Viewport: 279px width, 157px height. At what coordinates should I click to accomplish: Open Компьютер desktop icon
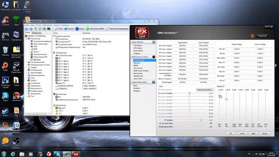(6, 6)
